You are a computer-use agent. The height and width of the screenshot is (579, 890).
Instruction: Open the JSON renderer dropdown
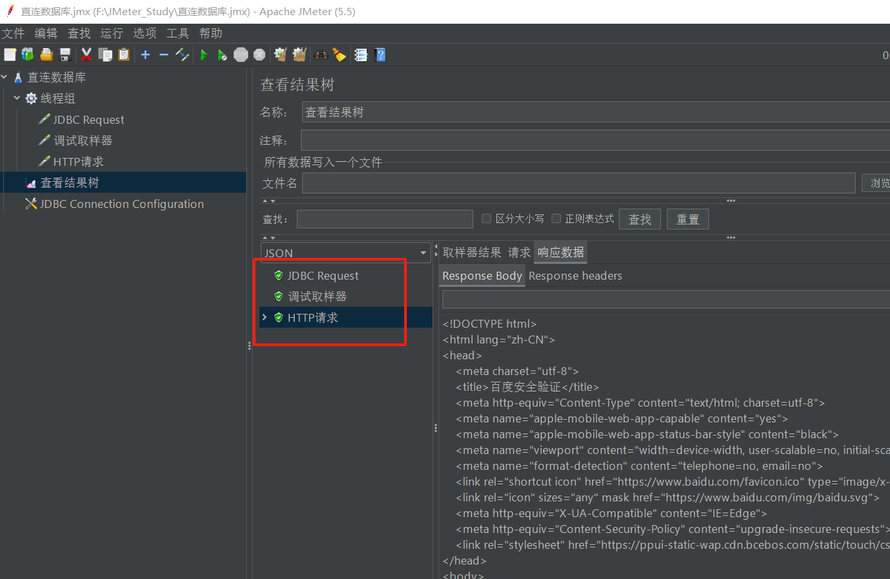346,253
